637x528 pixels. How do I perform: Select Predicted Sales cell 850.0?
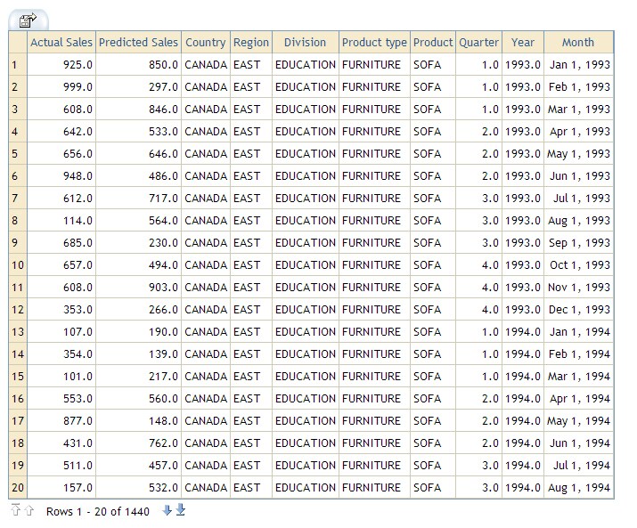click(138, 65)
